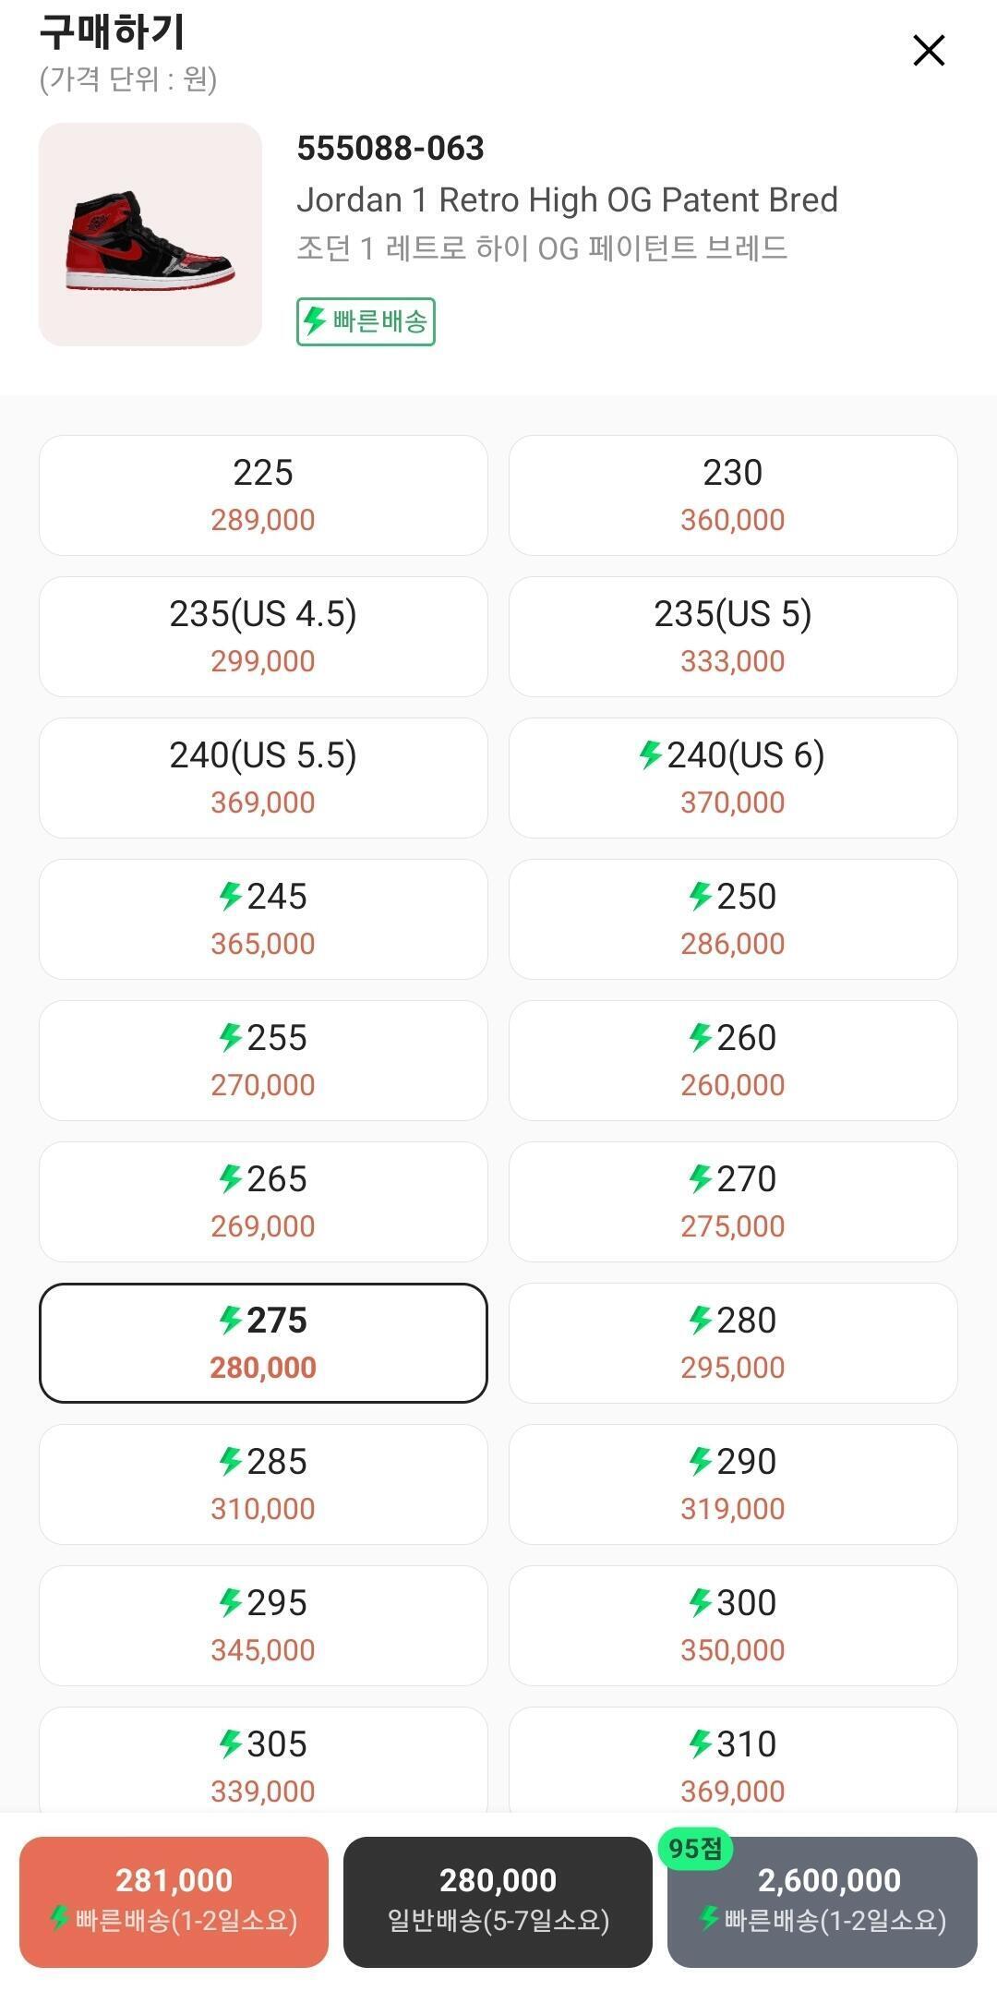The width and height of the screenshot is (997, 1991).
Task: Buy with fast delivery for 281,000
Action: (174, 1902)
